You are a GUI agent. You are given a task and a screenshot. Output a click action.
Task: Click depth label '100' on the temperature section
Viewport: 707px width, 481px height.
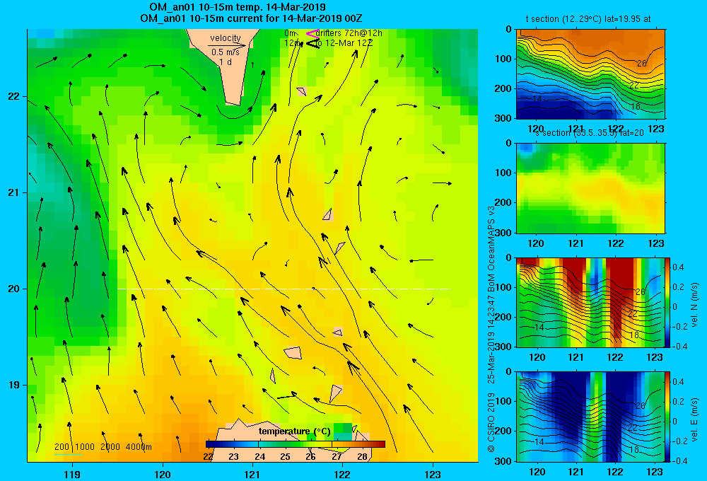[505, 59]
